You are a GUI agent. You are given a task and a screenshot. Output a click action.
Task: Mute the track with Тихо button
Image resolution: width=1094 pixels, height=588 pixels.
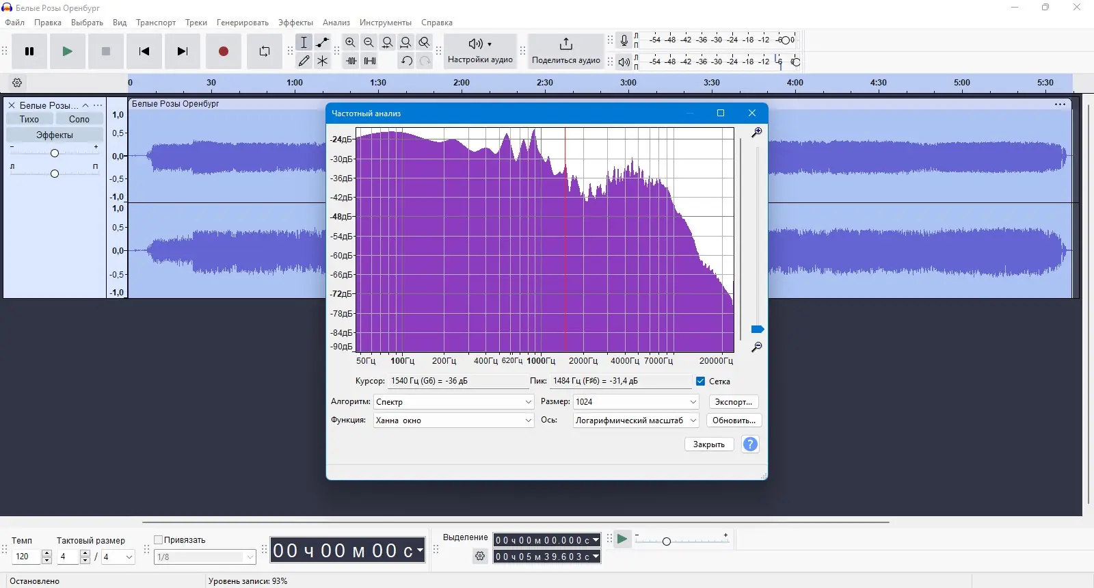point(29,119)
